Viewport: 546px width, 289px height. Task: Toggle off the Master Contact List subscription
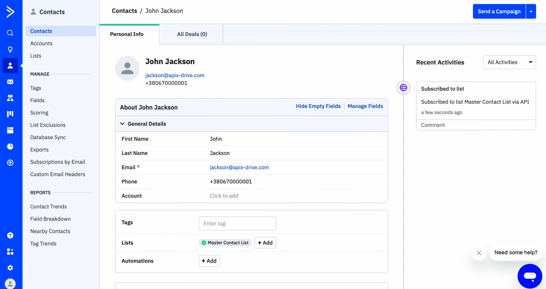click(204, 243)
